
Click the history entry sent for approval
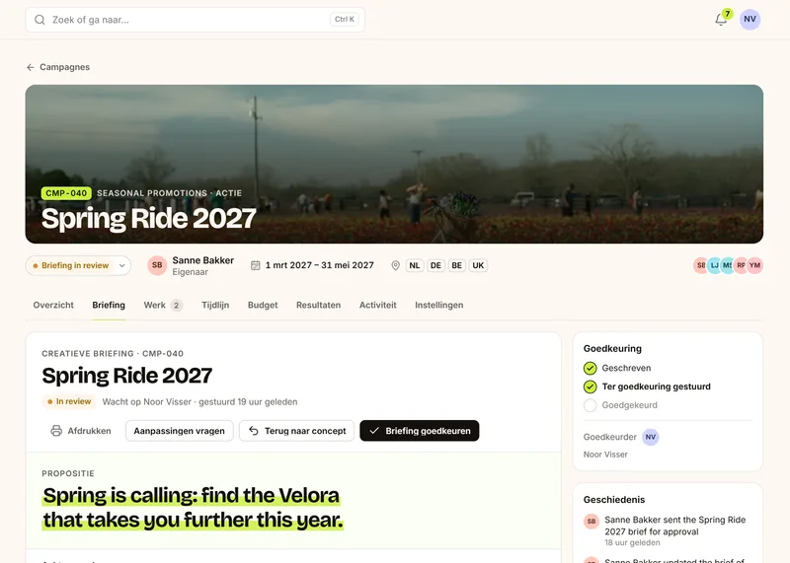pos(674,526)
